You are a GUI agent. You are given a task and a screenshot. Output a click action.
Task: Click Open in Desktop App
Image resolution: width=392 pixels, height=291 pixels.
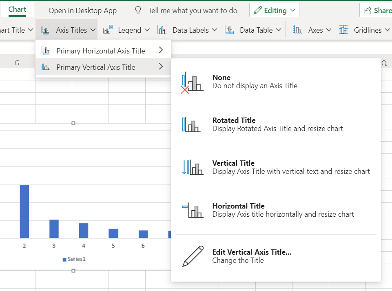click(x=82, y=11)
